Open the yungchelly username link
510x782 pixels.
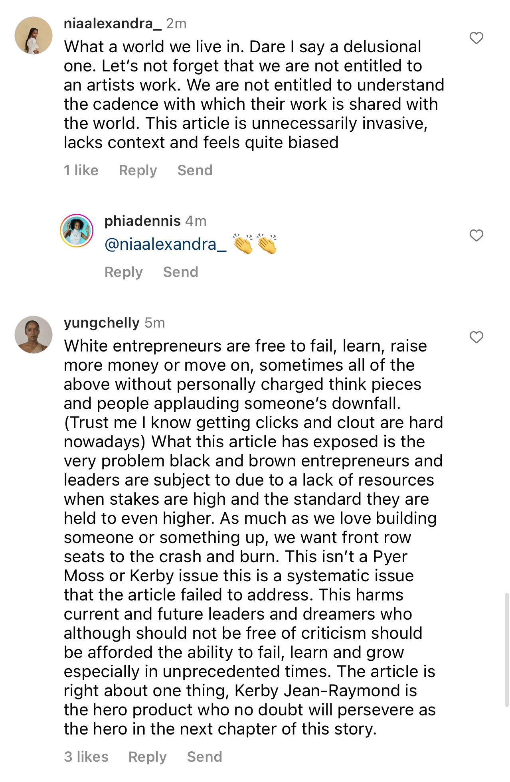(x=102, y=323)
